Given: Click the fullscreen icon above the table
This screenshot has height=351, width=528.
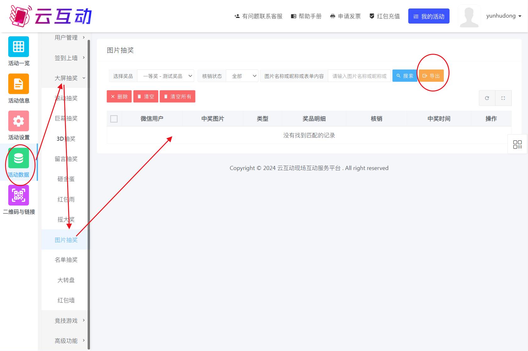Looking at the screenshot, I should click(503, 98).
